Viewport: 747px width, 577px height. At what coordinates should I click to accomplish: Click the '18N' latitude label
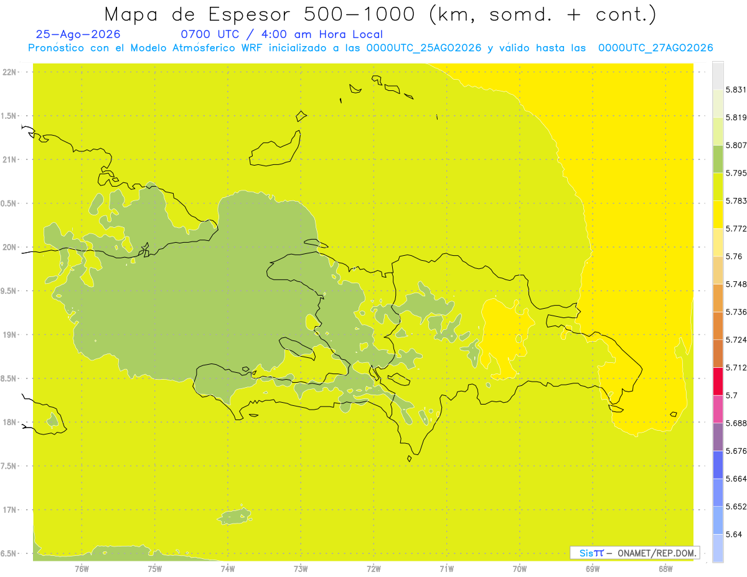(x=10, y=423)
